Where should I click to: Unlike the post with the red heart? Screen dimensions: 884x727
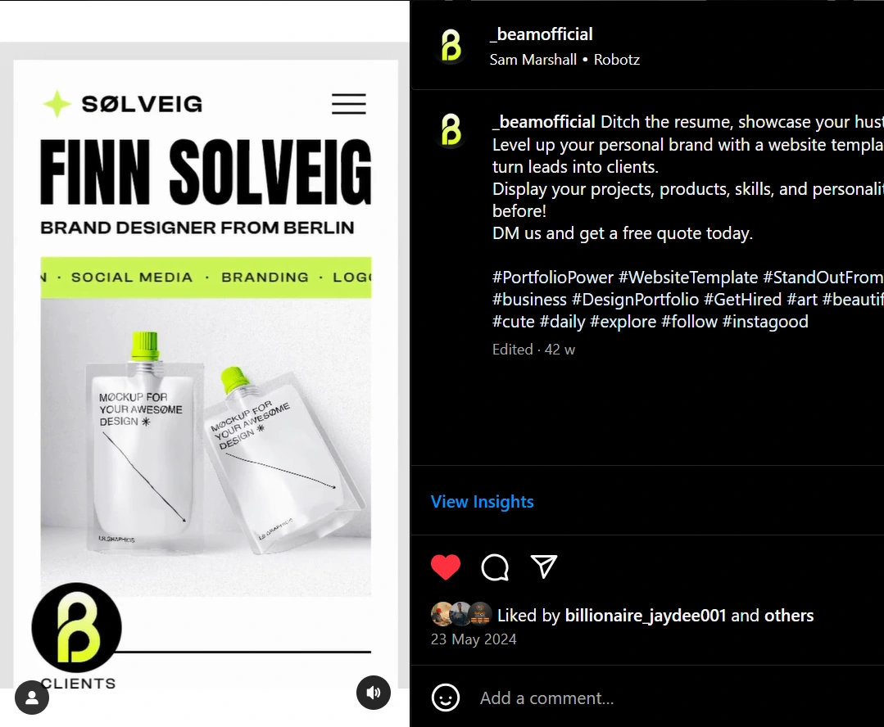pos(446,567)
